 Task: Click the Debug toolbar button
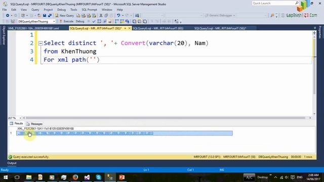click(x=80, y=21)
